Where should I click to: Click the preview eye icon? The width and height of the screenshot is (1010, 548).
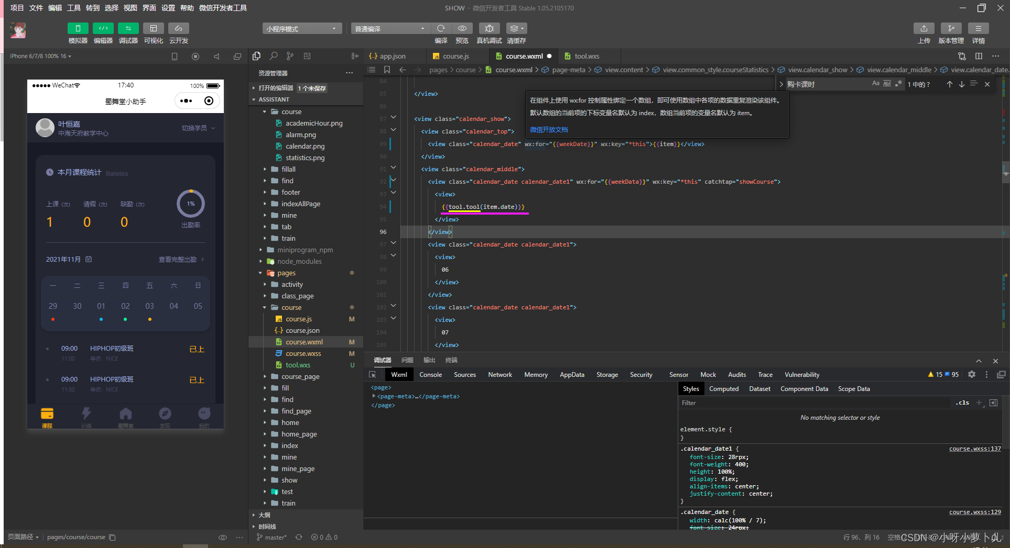(x=462, y=28)
